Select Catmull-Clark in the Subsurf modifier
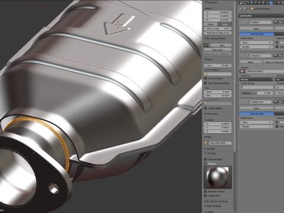 (257, 34)
